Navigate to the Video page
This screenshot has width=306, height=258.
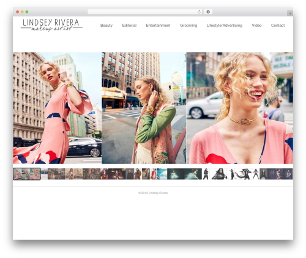256,26
